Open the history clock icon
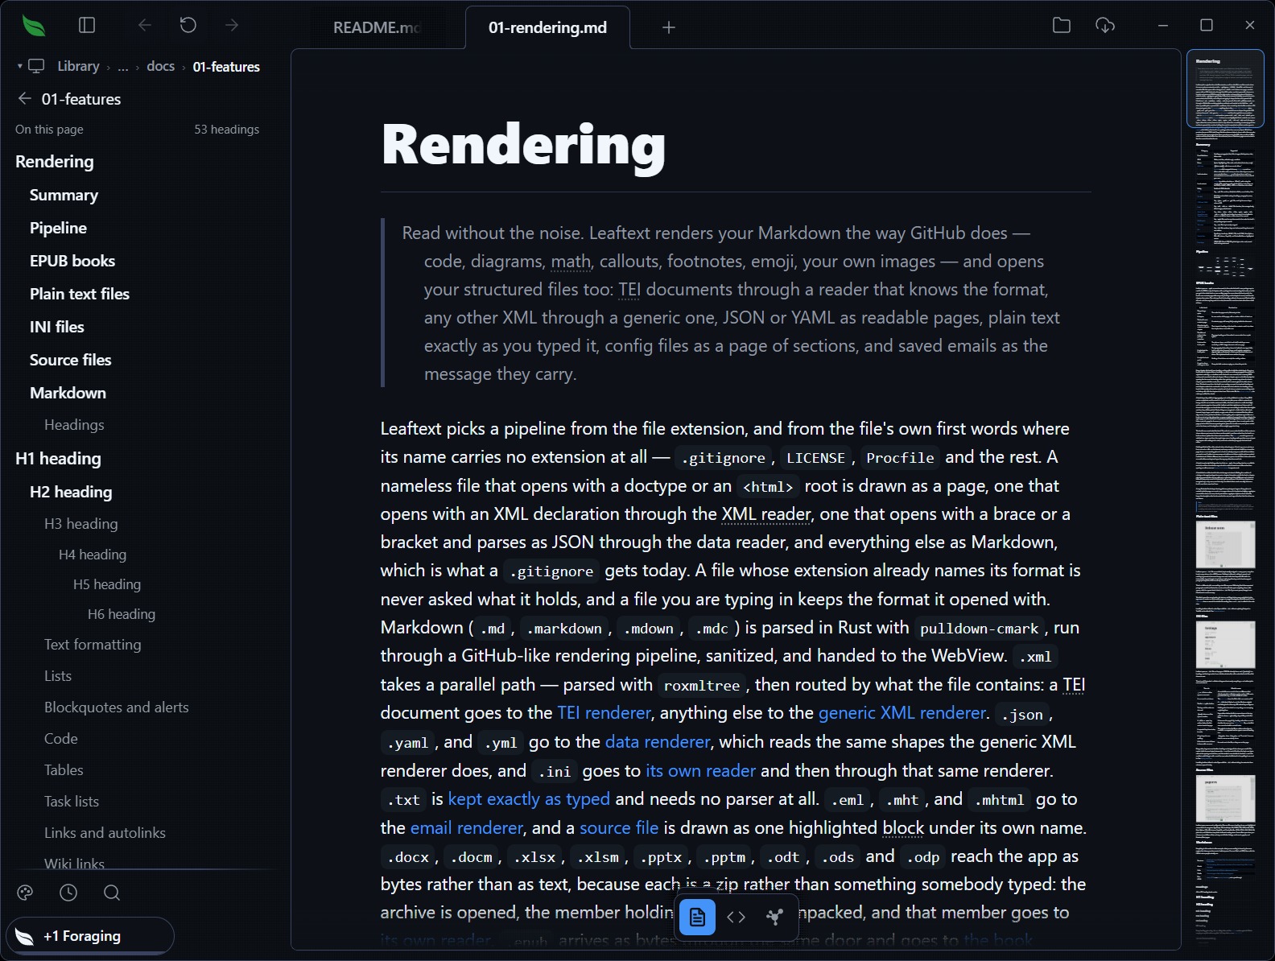The image size is (1275, 961). click(68, 892)
